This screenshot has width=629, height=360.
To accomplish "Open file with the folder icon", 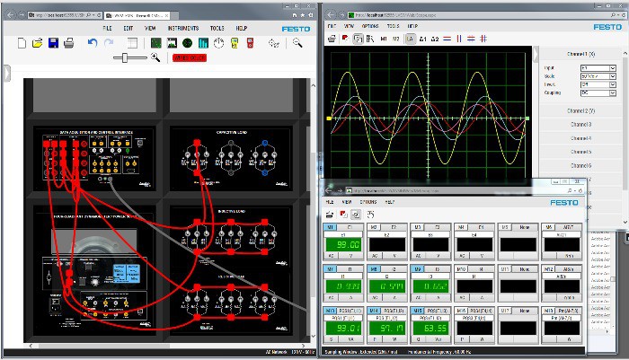I will pos(39,43).
